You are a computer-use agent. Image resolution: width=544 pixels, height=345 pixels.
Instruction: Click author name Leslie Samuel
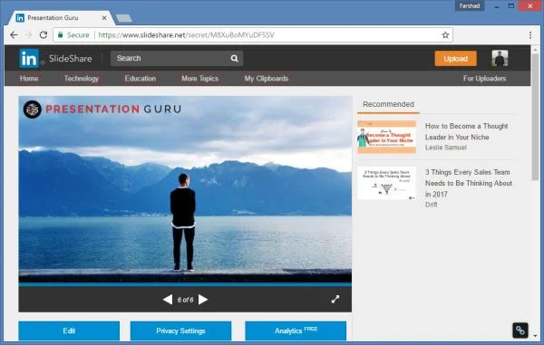445,148
